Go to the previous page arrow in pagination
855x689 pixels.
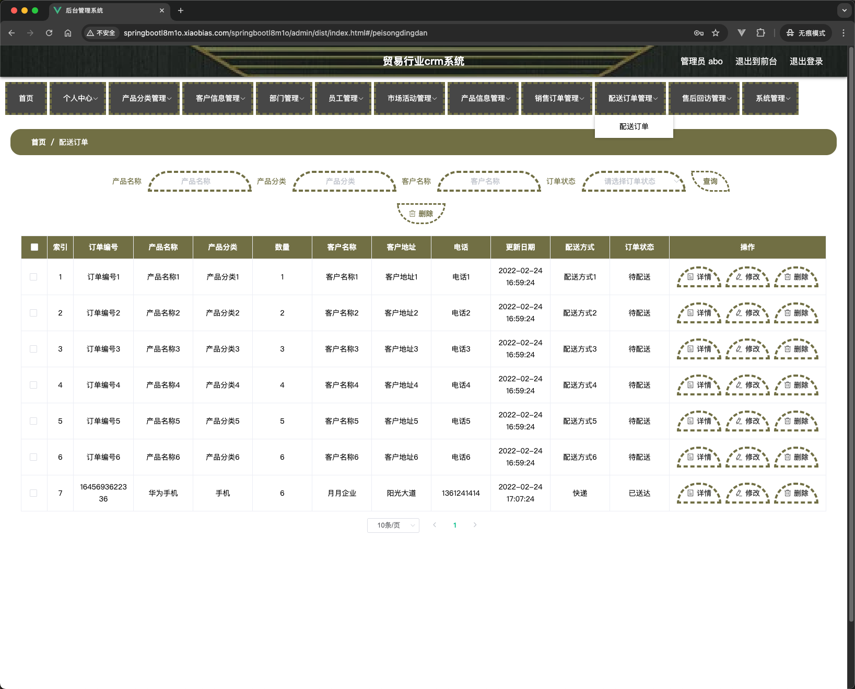pyautogui.click(x=435, y=525)
